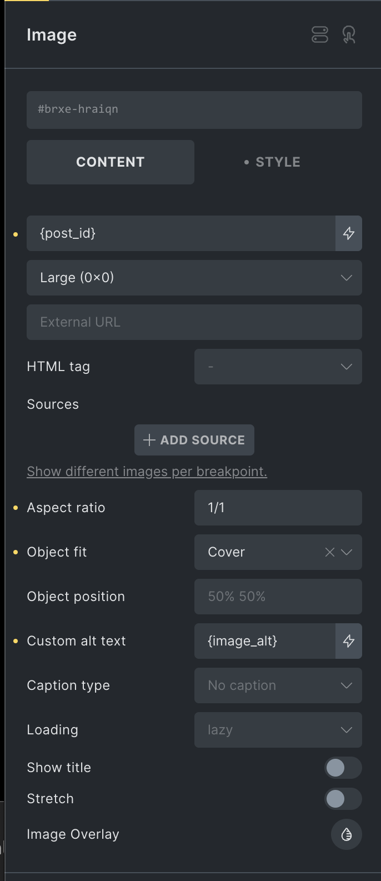This screenshot has width=381, height=881.
Task: Clear the Object fit Cover value
Action: [x=330, y=552]
